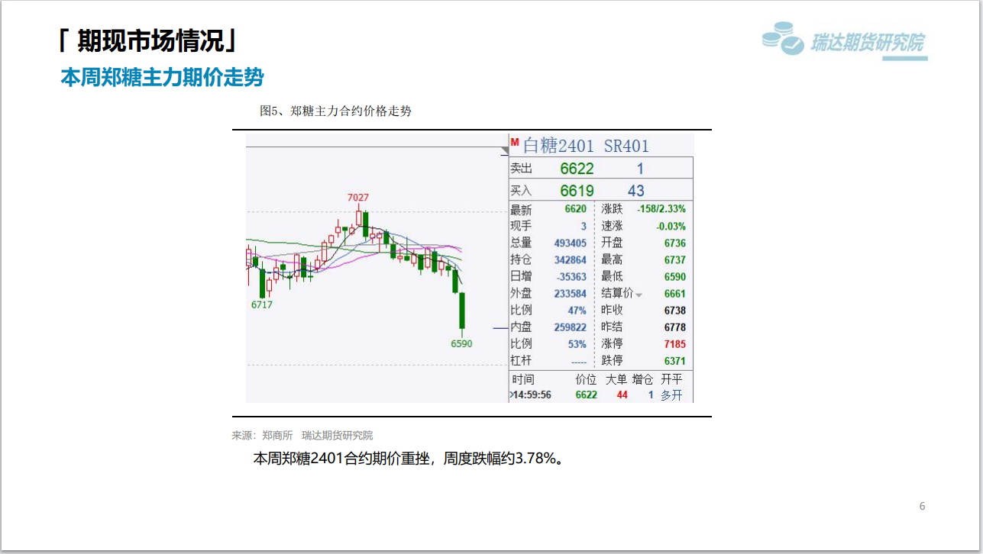
Task: Click the 6590 low label under candlestick
Action: [x=461, y=343]
